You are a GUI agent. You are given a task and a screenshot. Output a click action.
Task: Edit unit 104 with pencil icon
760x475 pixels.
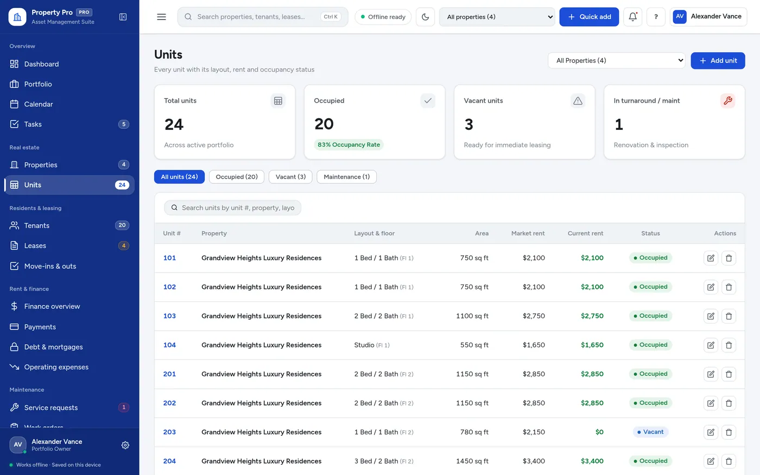tap(711, 345)
